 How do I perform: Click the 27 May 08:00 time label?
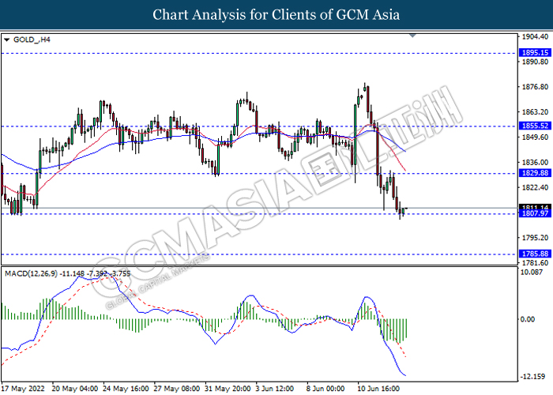pyautogui.click(x=177, y=389)
